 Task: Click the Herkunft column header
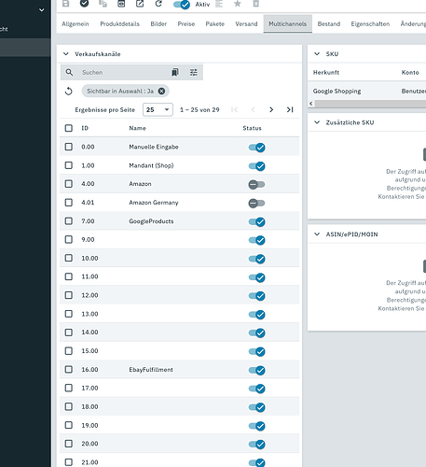(326, 72)
